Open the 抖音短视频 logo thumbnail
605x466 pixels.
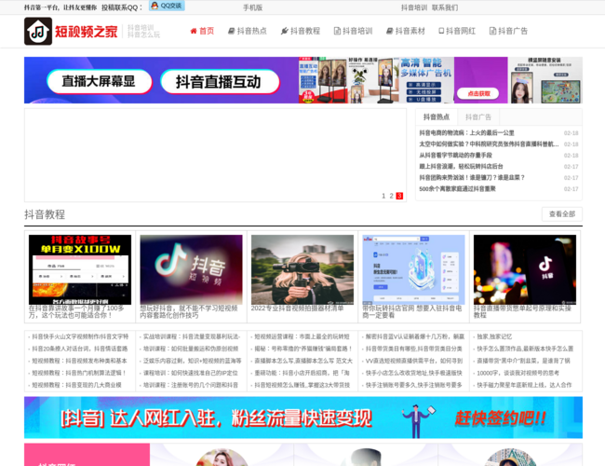191,269
